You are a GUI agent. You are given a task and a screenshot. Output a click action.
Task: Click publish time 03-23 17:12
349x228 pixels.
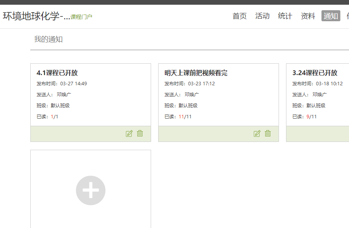[x=201, y=84]
